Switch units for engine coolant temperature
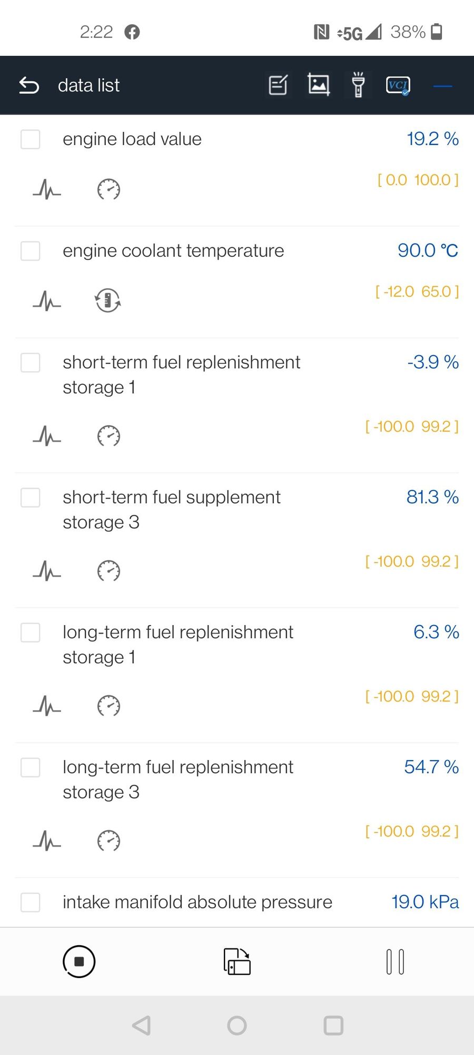The height and width of the screenshot is (1055, 474). (108, 301)
